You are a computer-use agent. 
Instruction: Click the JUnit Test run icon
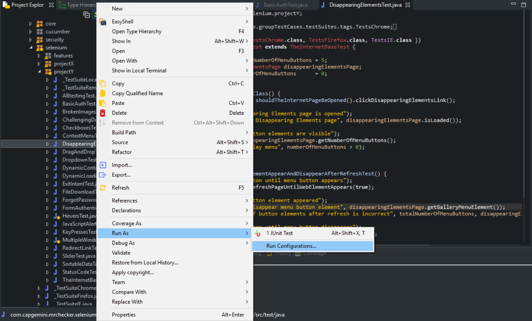click(258, 233)
